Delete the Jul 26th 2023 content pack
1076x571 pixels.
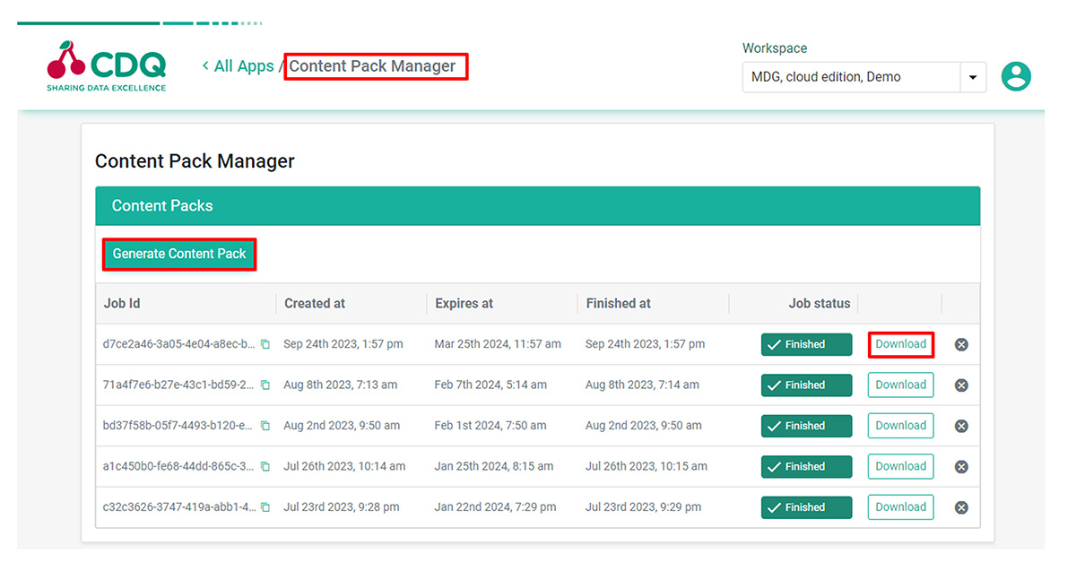961,467
